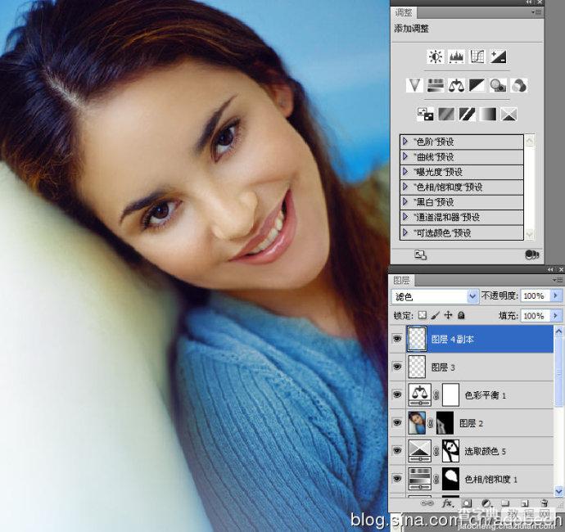The width and height of the screenshot is (565, 532).
Task: Add an Invert adjustment
Action: pos(425,115)
